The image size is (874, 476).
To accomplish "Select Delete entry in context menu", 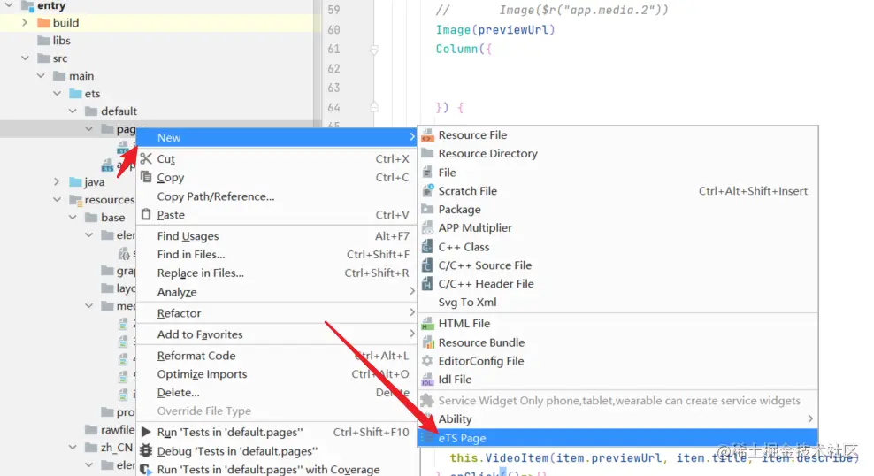I will pos(277,393).
